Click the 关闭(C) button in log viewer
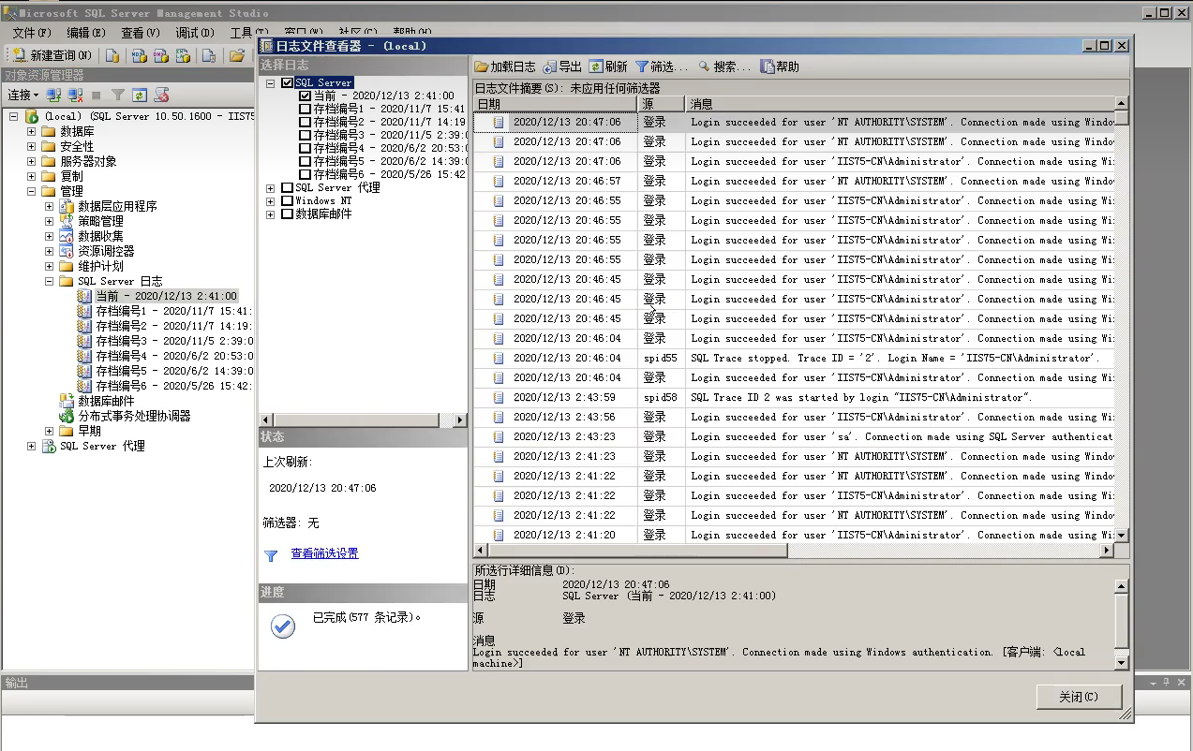This screenshot has width=1193, height=751. (x=1077, y=697)
